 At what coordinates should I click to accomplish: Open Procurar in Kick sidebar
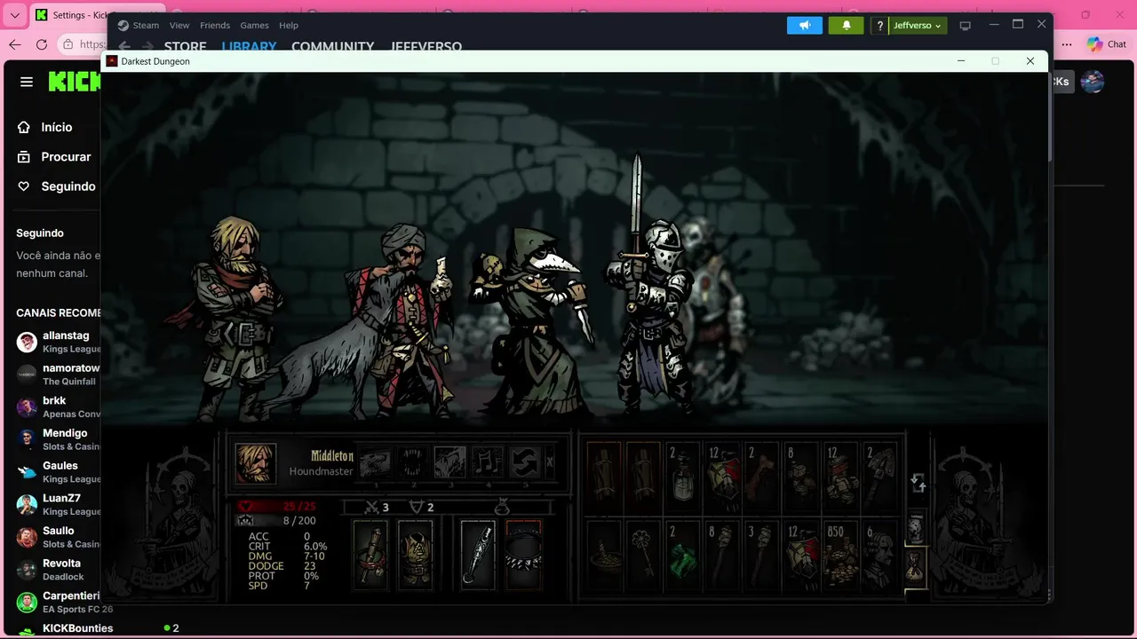click(57, 156)
